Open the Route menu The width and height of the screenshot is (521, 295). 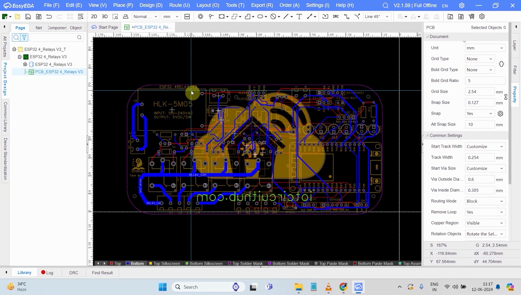coord(179,5)
